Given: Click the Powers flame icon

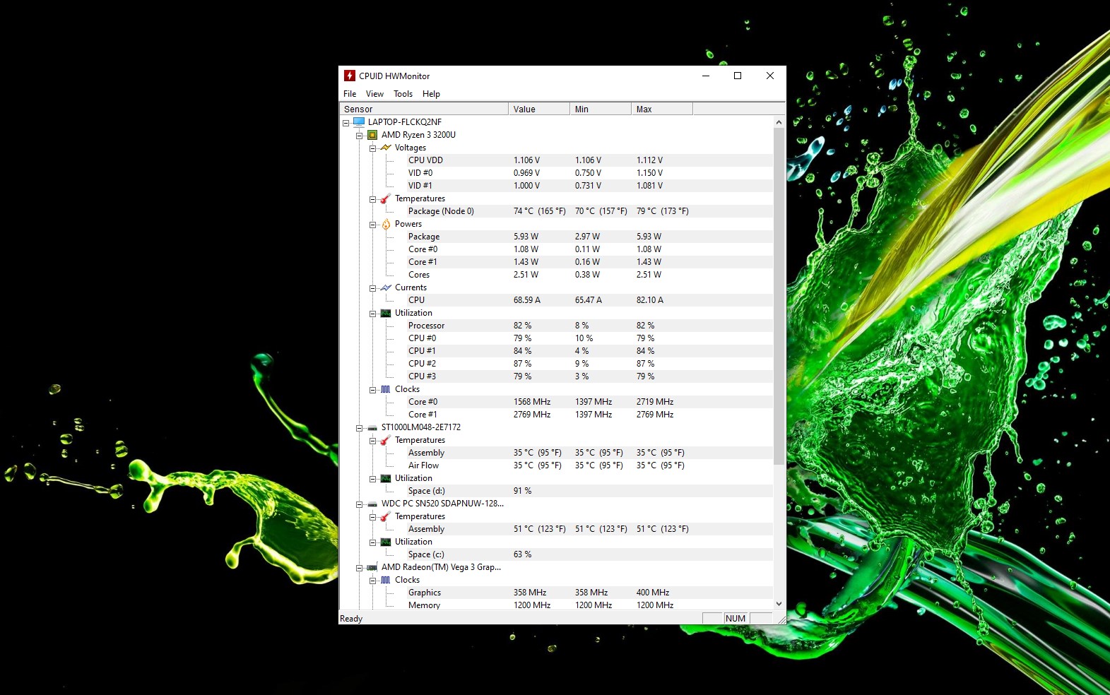Looking at the screenshot, I should click(386, 224).
